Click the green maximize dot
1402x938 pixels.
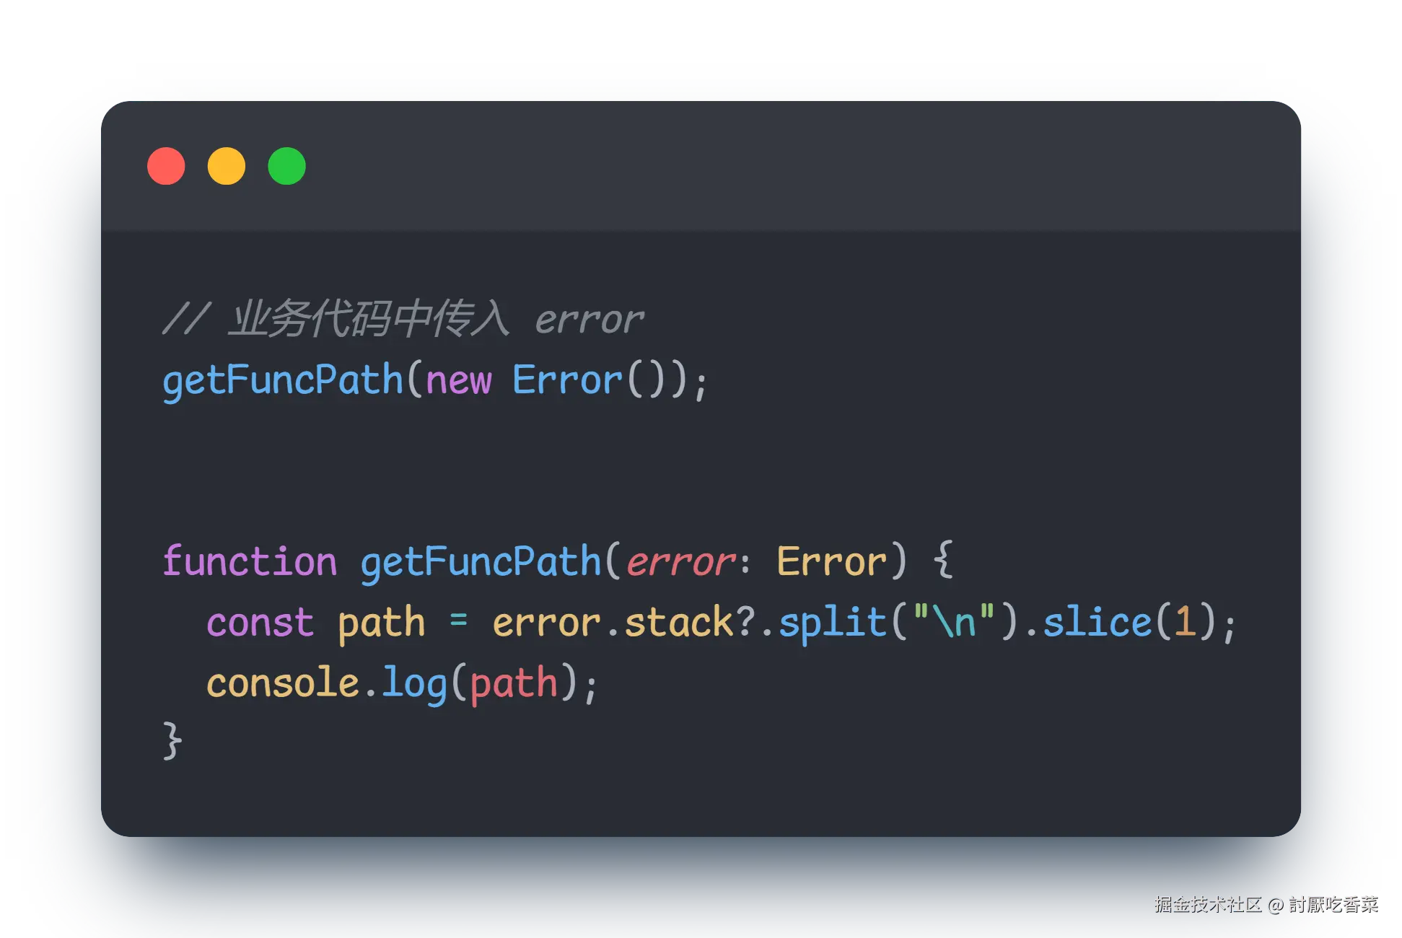pos(286,166)
